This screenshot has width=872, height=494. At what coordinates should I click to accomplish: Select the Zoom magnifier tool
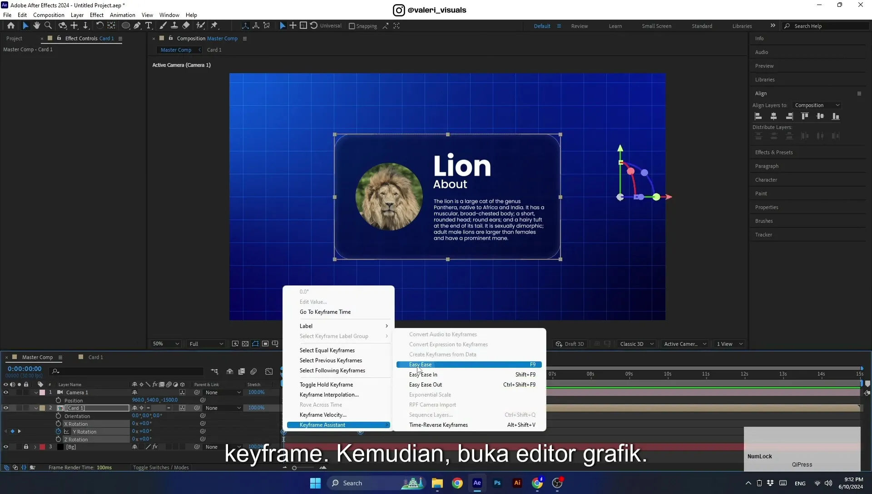[x=48, y=26]
